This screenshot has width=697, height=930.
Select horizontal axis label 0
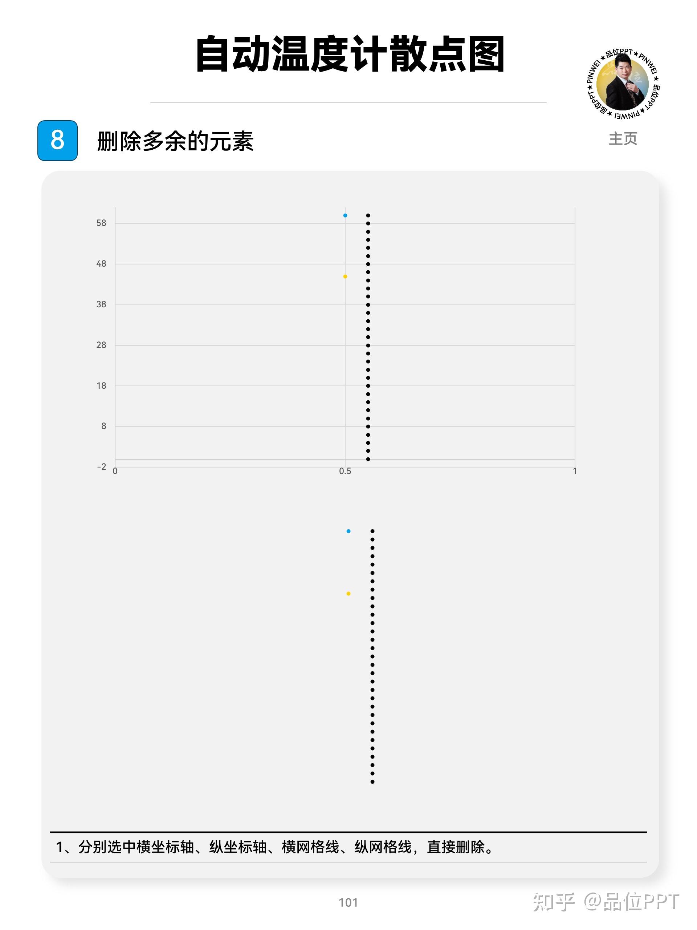(x=115, y=471)
